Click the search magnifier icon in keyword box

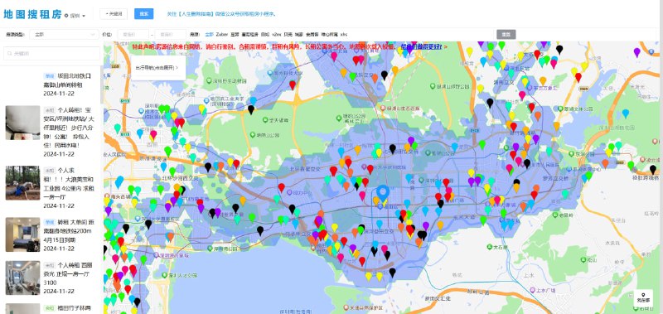[9, 54]
